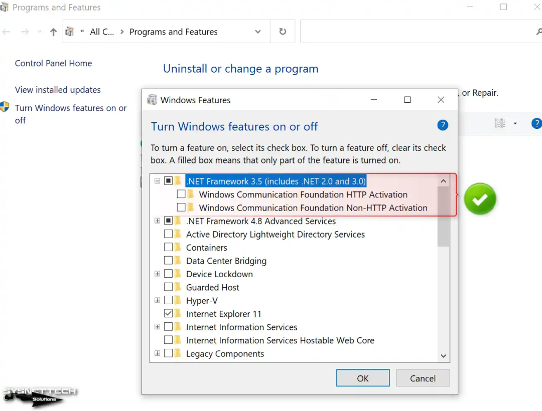Screen dimensions: 542x411
Task: Click the Refresh icon next to the address bar
Action: click(283, 32)
